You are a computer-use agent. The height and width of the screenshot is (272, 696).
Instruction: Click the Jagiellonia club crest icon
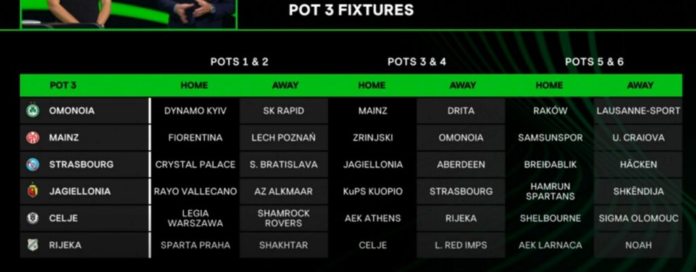tap(32, 191)
